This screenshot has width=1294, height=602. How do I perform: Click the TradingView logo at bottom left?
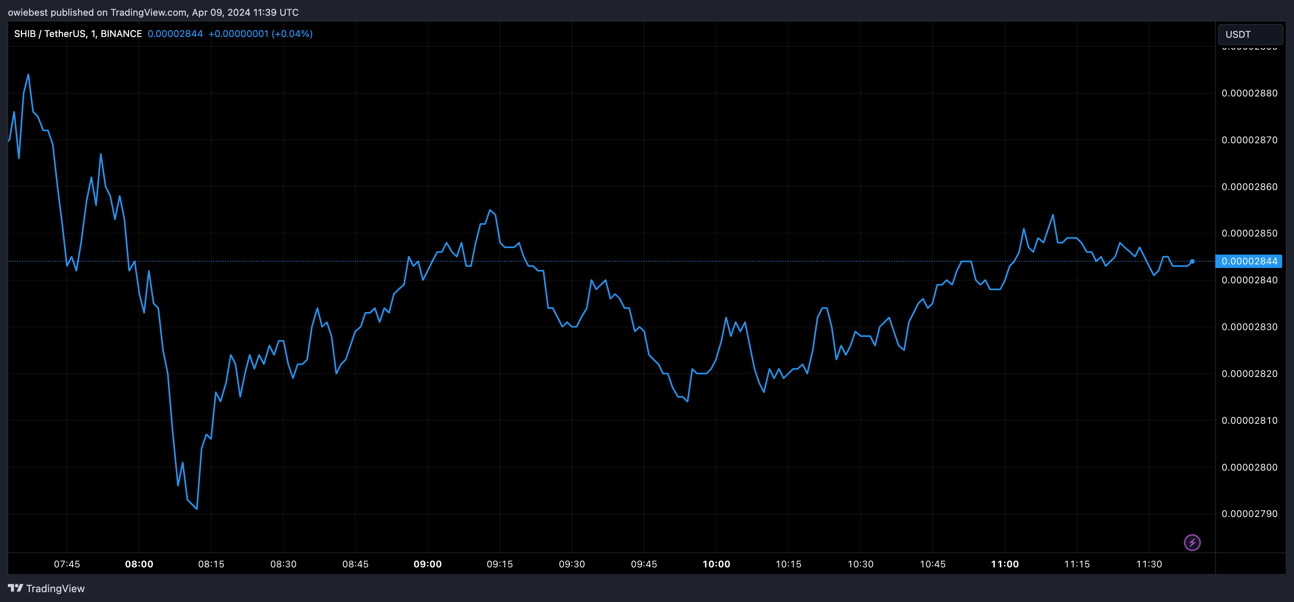tap(46, 589)
